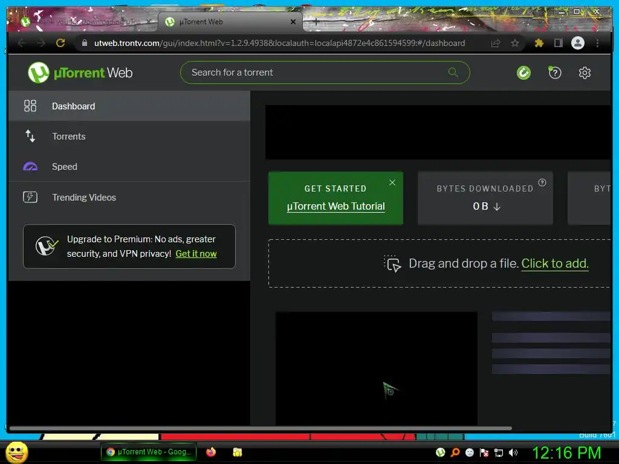The height and width of the screenshot is (464, 619).
Task: Click the Premium µTorrent shield icon
Action: pos(47,246)
